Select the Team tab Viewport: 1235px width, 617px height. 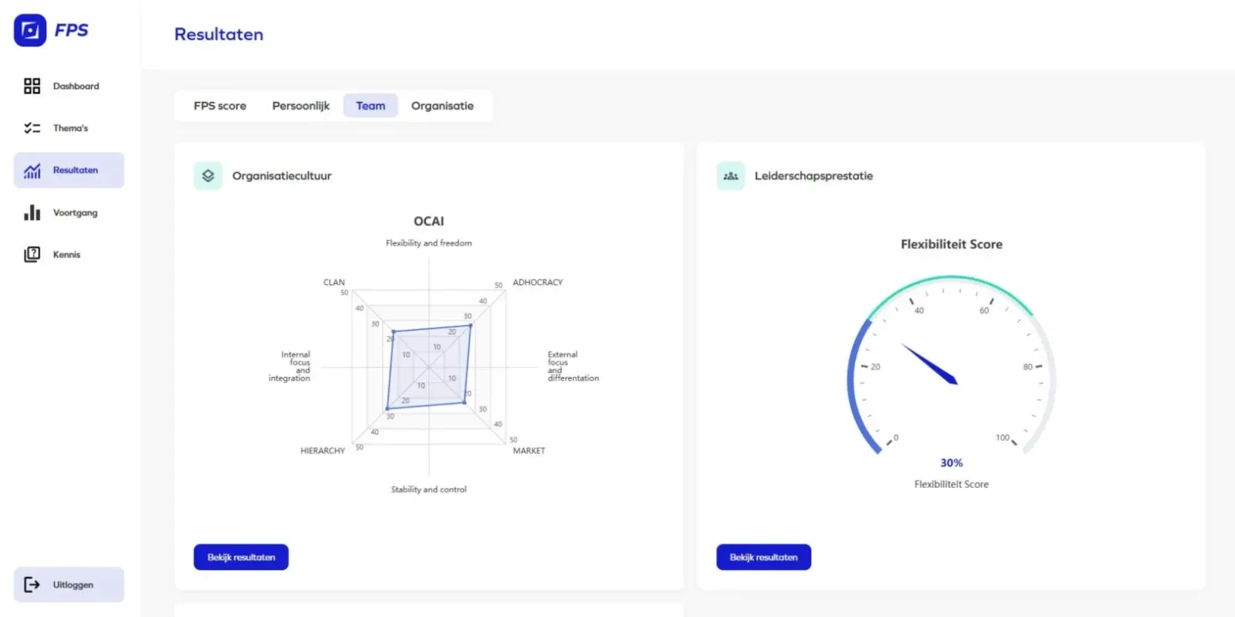pos(370,106)
